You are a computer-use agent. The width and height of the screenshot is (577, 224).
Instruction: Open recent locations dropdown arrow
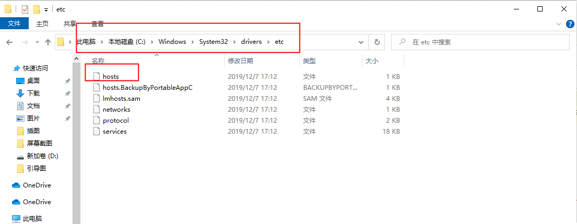(x=37, y=42)
